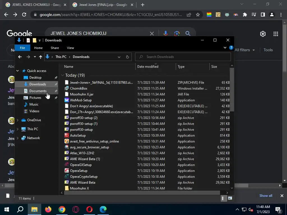Clear the Google search box X
This screenshot has width=287, height=215.
click(x=152, y=34)
